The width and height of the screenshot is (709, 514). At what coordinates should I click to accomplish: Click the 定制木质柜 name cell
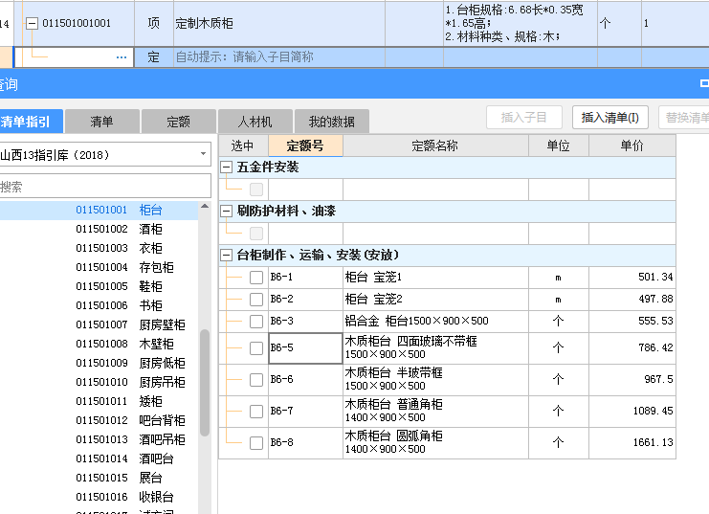279,23
